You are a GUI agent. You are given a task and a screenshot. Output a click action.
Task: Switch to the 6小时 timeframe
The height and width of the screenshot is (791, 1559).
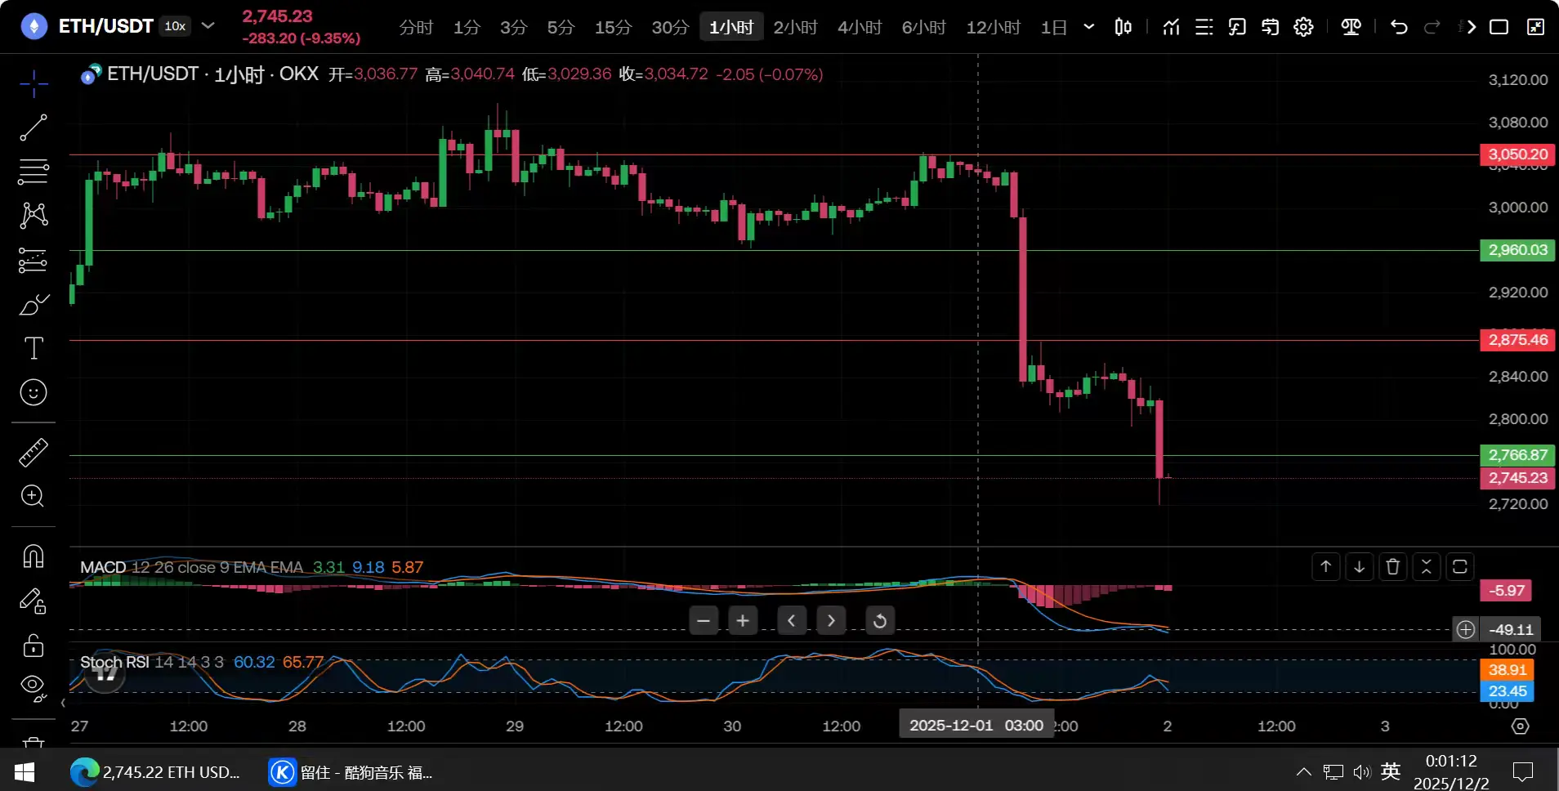(x=924, y=27)
